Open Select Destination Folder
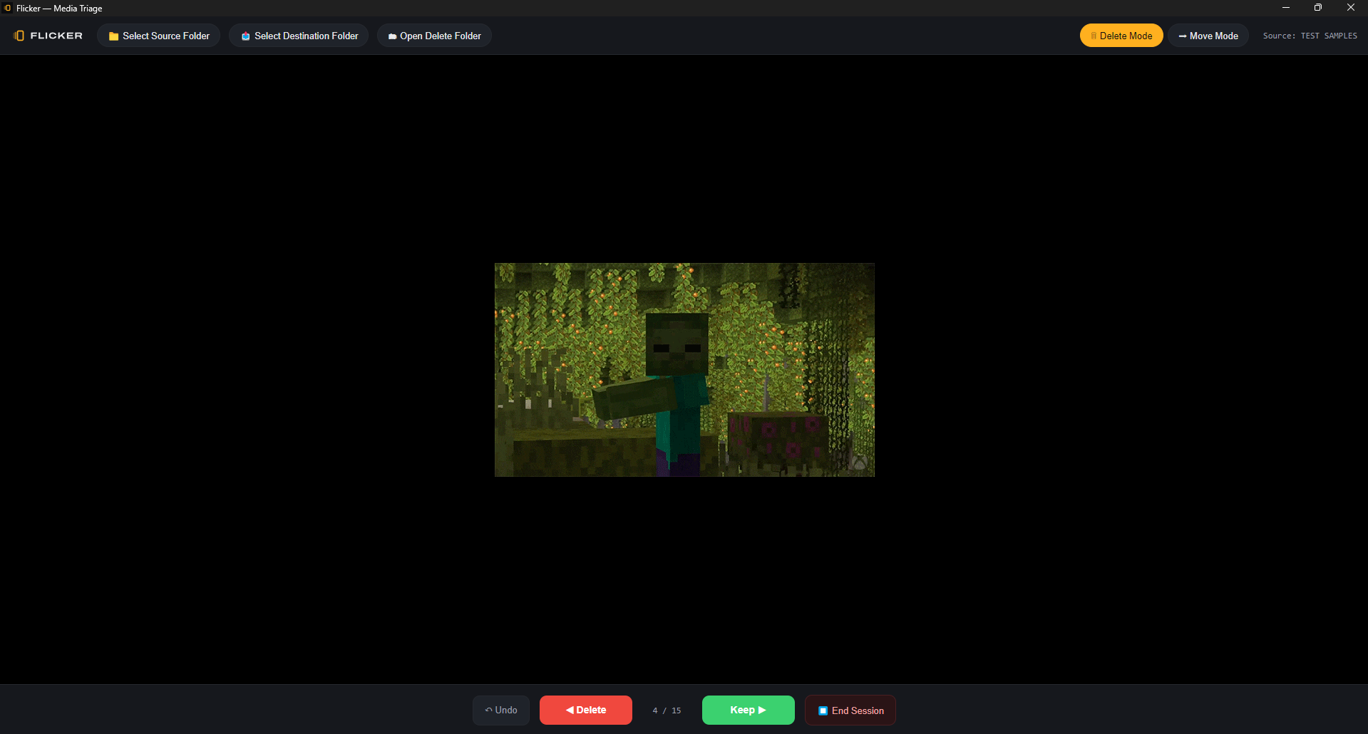Viewport: 1368px width, 734px height. [x=299, y=36]
